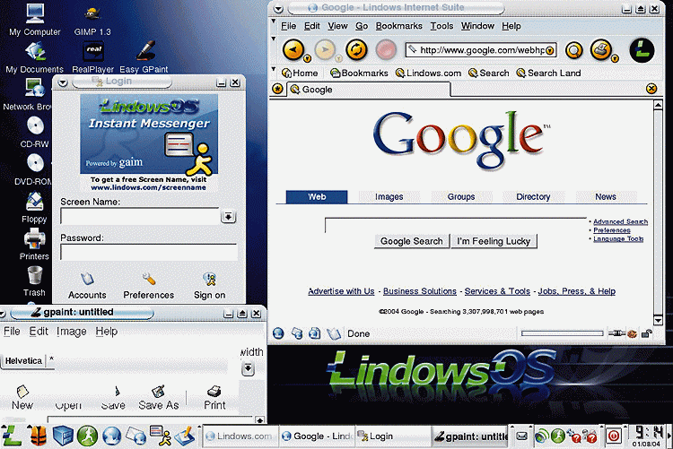
Task: Click Save As in gpaint toolbar
Action: [158, 398]
